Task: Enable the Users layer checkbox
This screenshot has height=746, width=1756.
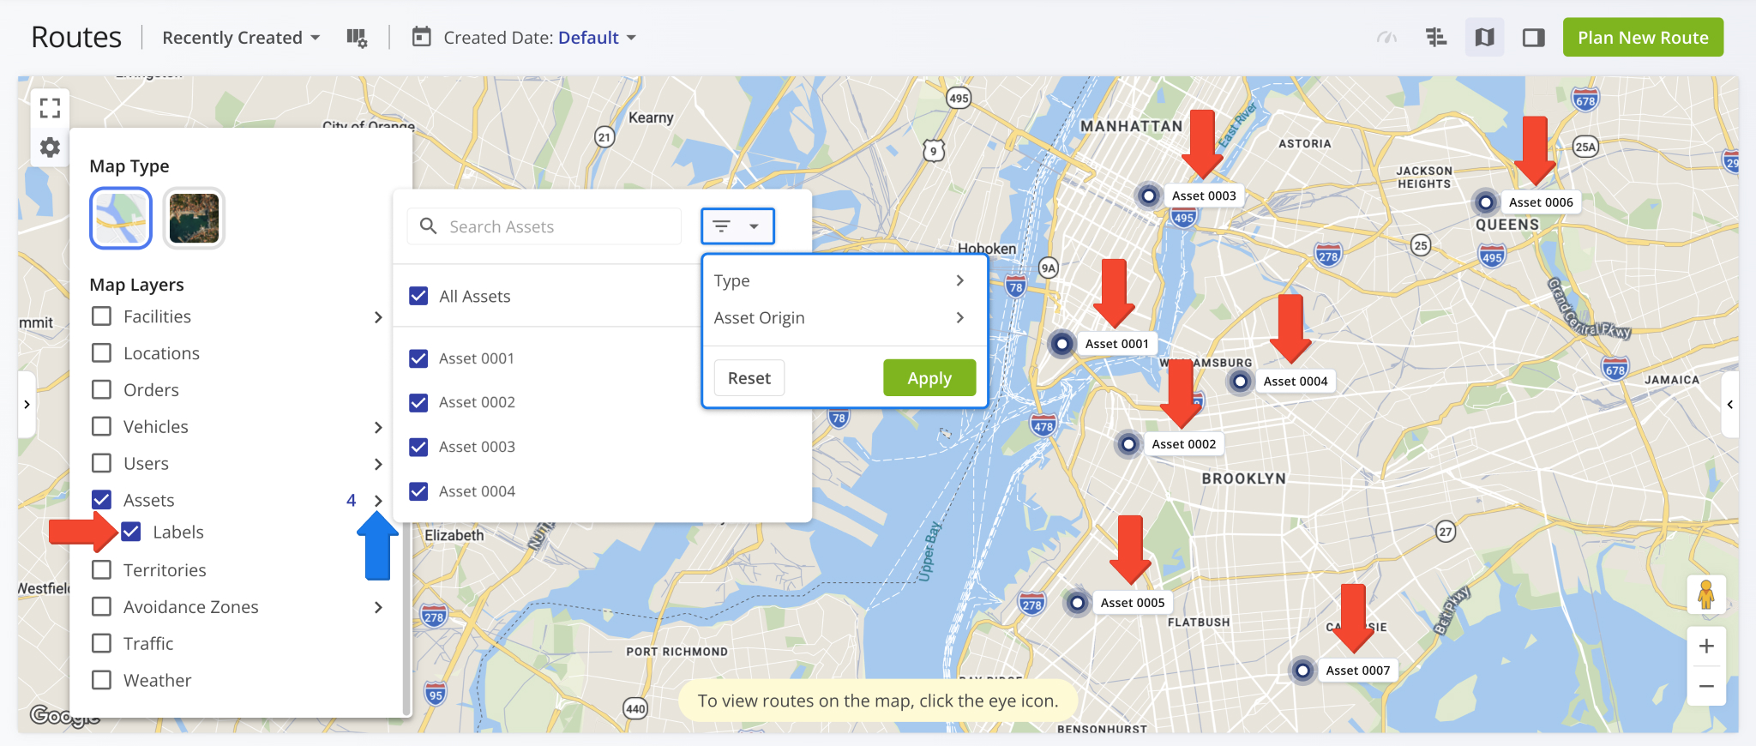Action: 101,463
